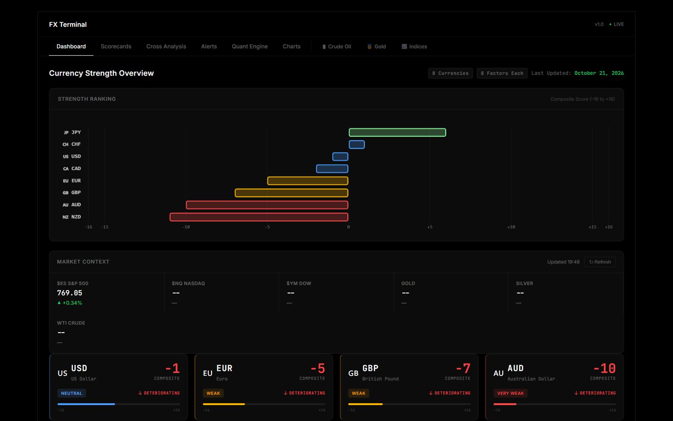Click the Updated 19:48 timestamp
This screenshot has height=421, width=673.
[563, 262]
